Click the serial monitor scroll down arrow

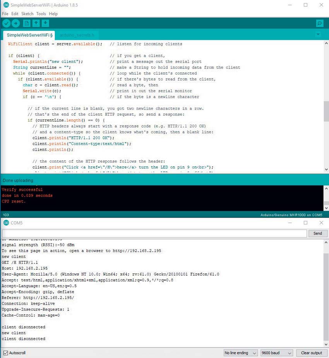point(326,344)
